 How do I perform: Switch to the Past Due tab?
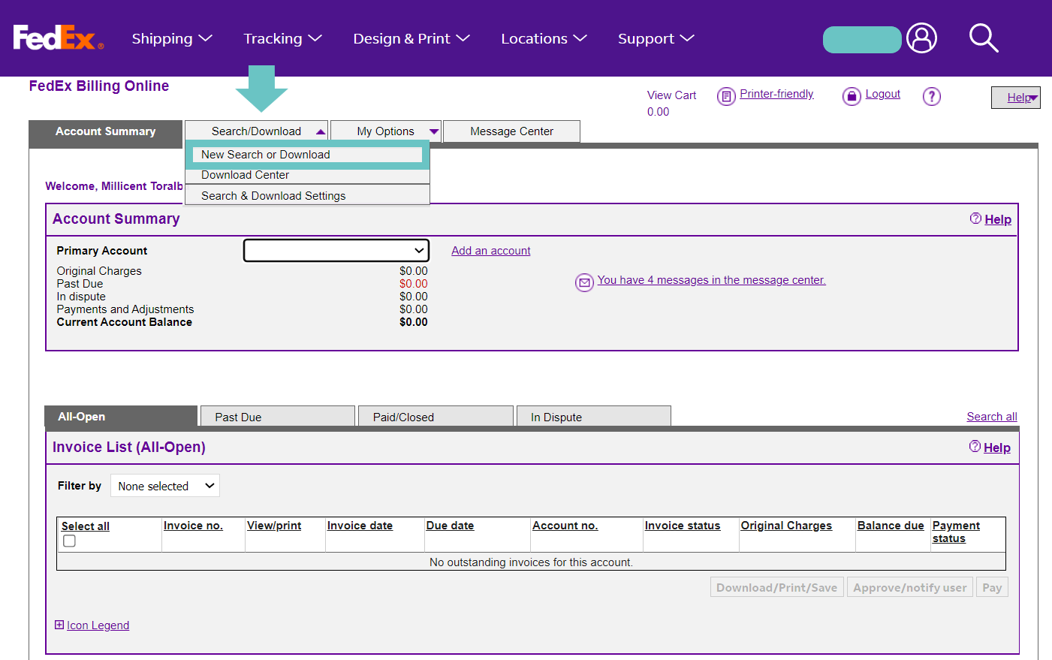(277, 415)
